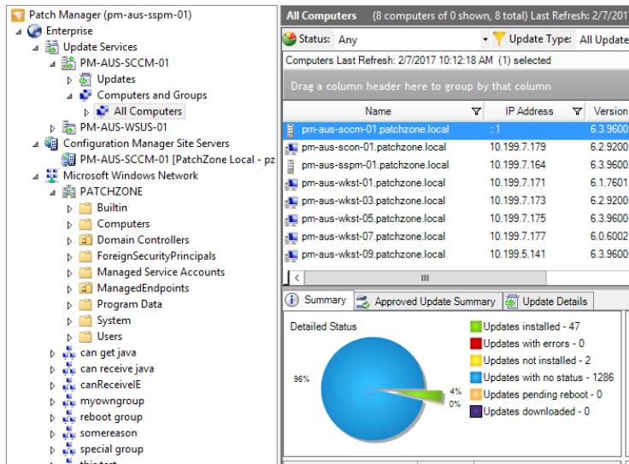Click the Update Type funnel icon

coord(498,39)
